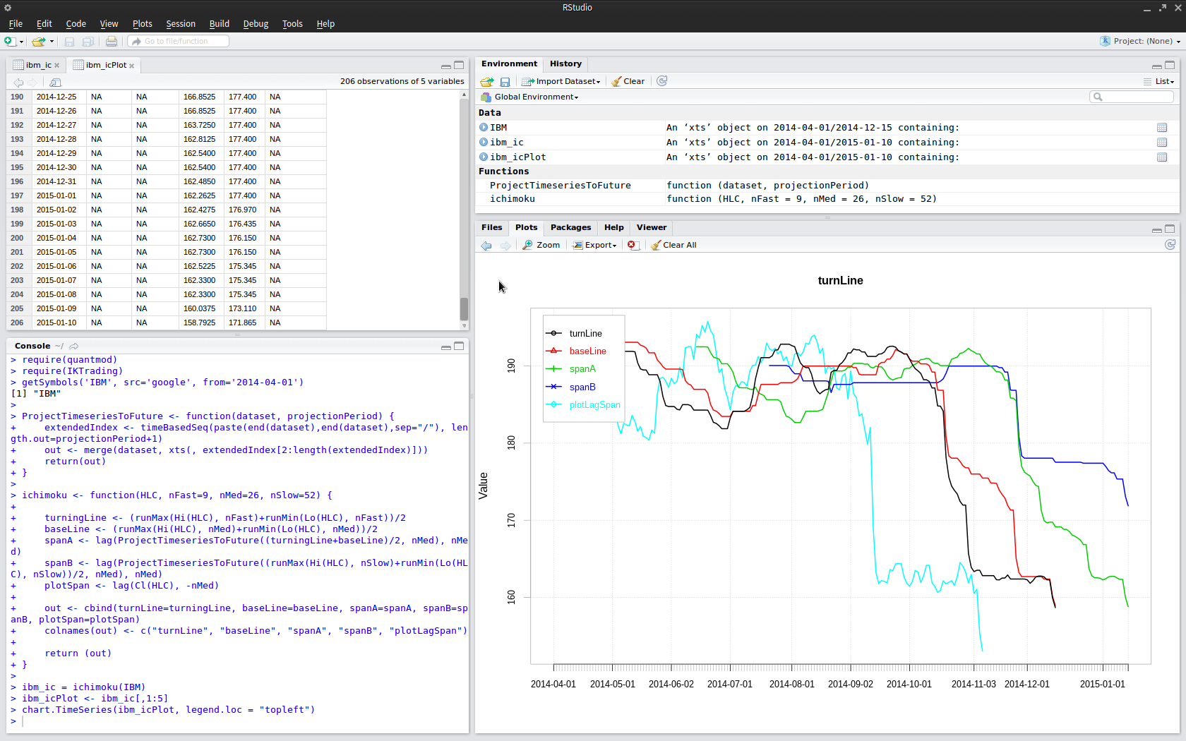
Task: Open the new file type dropdown arrow
Action: pyautogui.click(x=21, y=42)
